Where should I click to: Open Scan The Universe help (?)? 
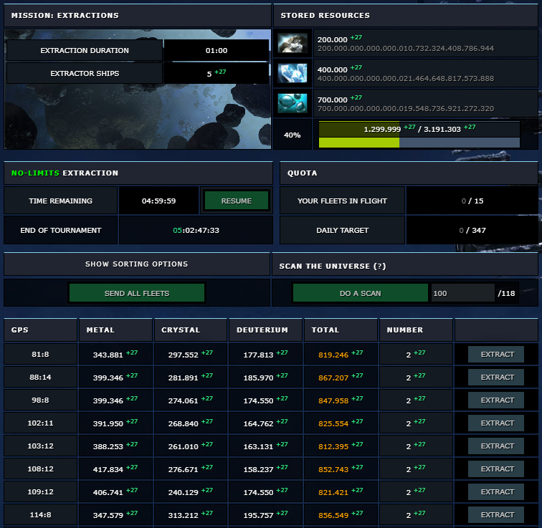(x=379, y=266)
